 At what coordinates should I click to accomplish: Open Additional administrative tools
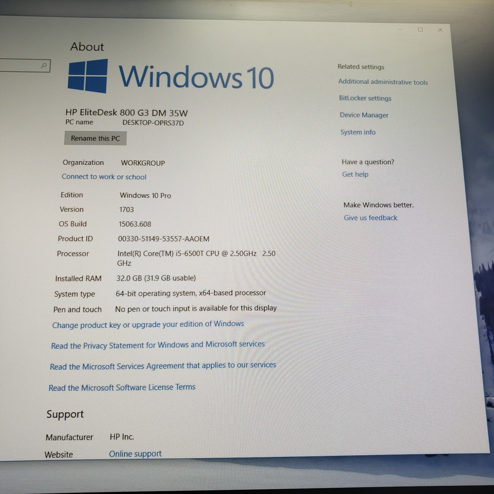383,82
